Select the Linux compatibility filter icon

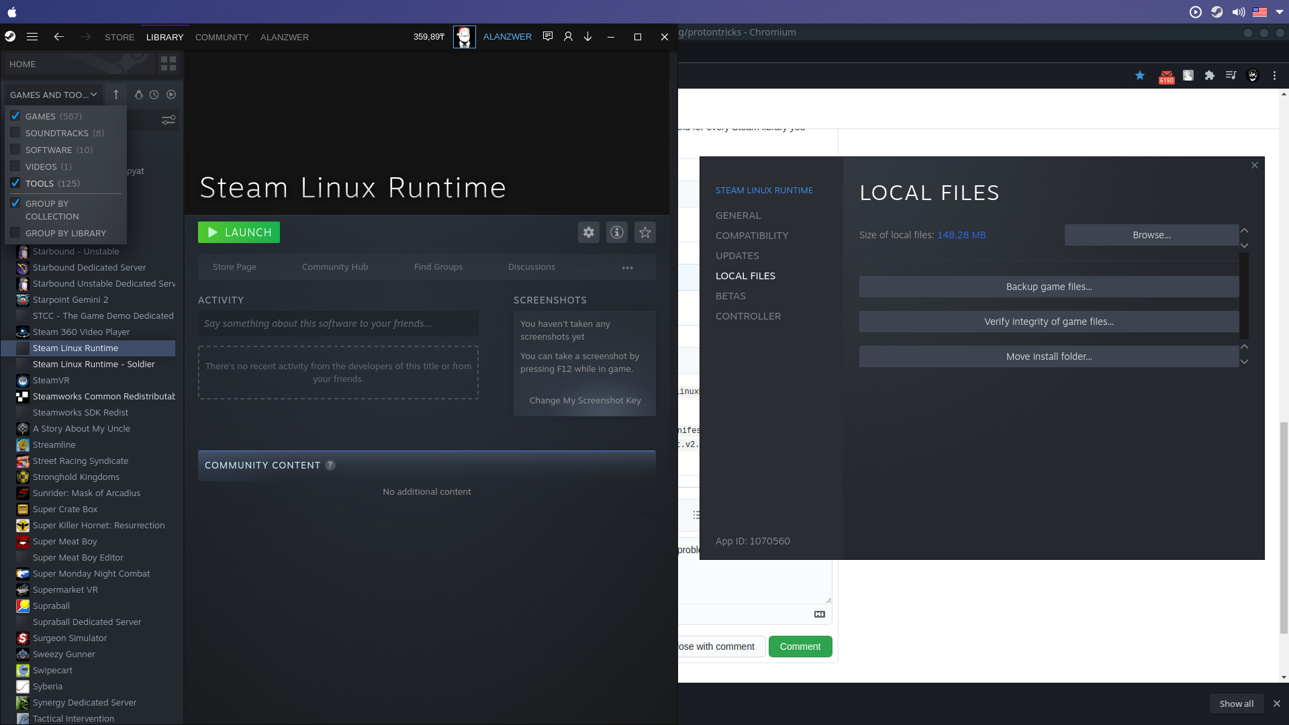coord(139,95)
